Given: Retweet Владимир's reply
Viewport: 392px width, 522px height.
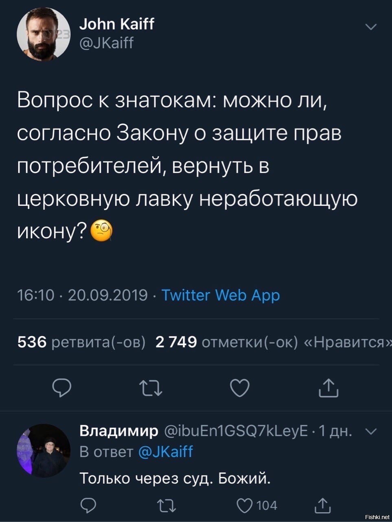Looking at the screenshot, I should tap(166, 506).
